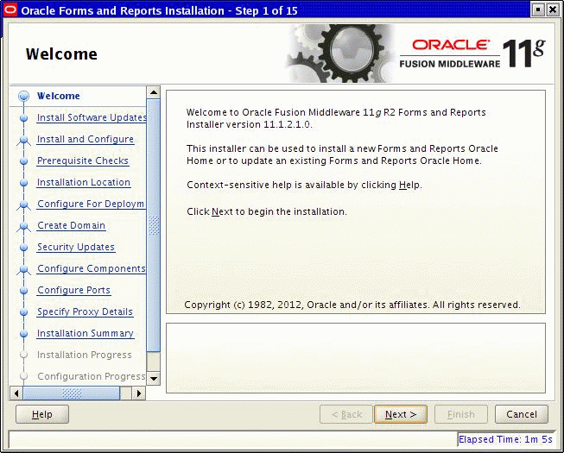Jump to Installation Location step
Viewport: 564px width, 453px height.
[84, 182]
